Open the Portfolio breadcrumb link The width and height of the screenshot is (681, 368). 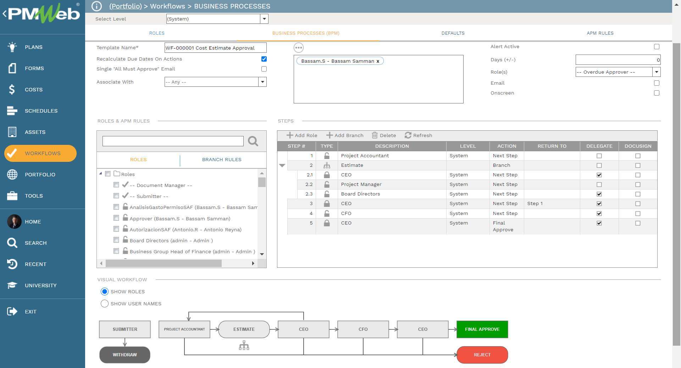125,6
